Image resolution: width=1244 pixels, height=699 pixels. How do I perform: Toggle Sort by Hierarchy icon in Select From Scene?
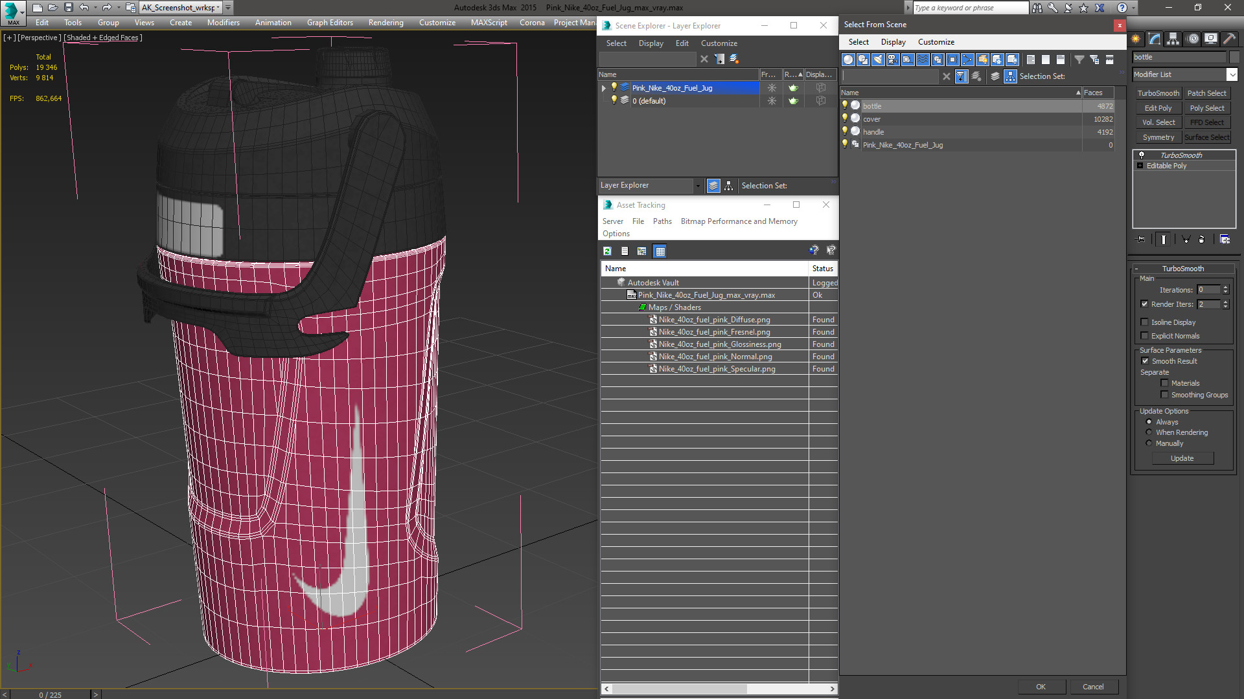tap(1011, 76)
